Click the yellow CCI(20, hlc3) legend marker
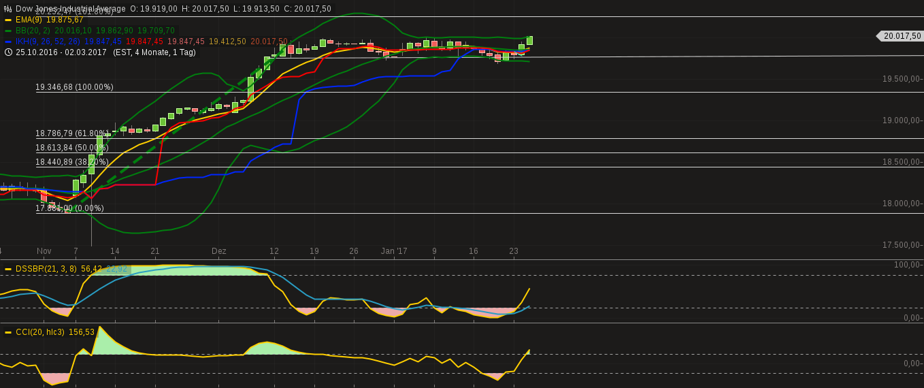Image resolution: width=924 pixels, height=388 pixels. point(8,332)
